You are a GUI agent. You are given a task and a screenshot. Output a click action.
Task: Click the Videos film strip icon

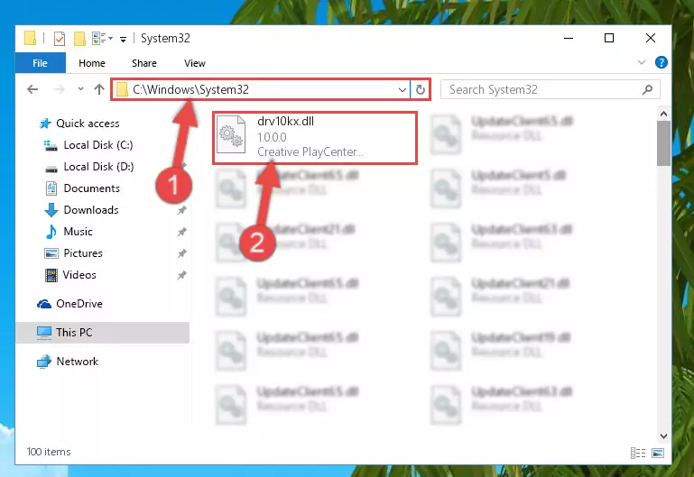coord(51,275)
